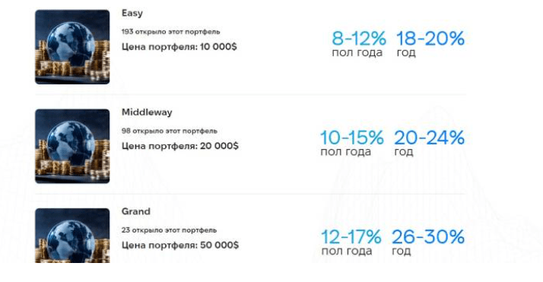543x282 pixels.
Task: Open the Grand portfolio globe thumbnail
Action: pos(72,236)
